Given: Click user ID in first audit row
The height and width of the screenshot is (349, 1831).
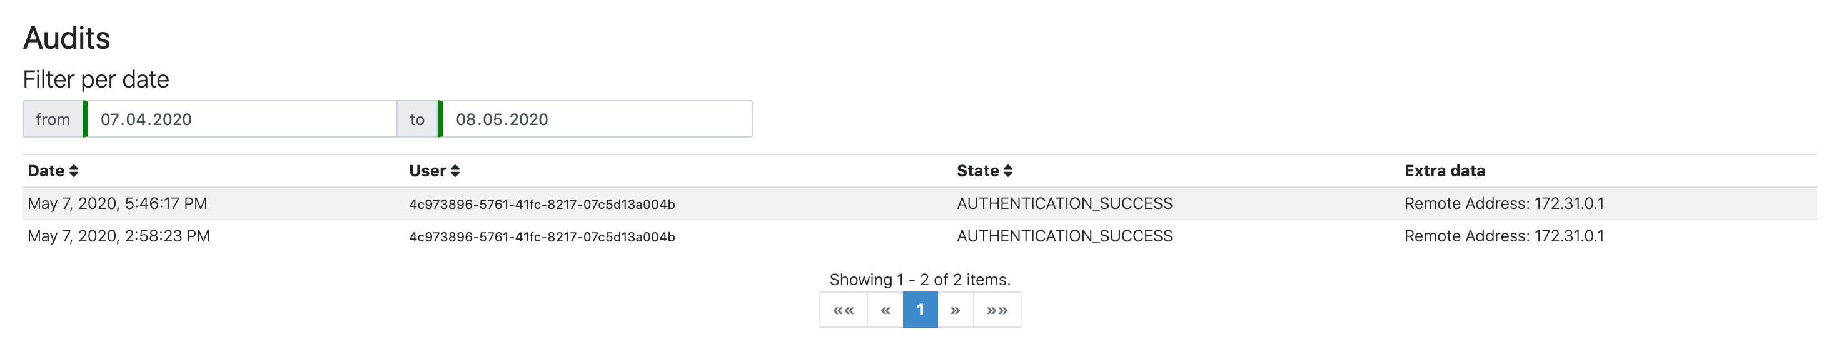Looking at the screenshot, I should coord(542,205).
